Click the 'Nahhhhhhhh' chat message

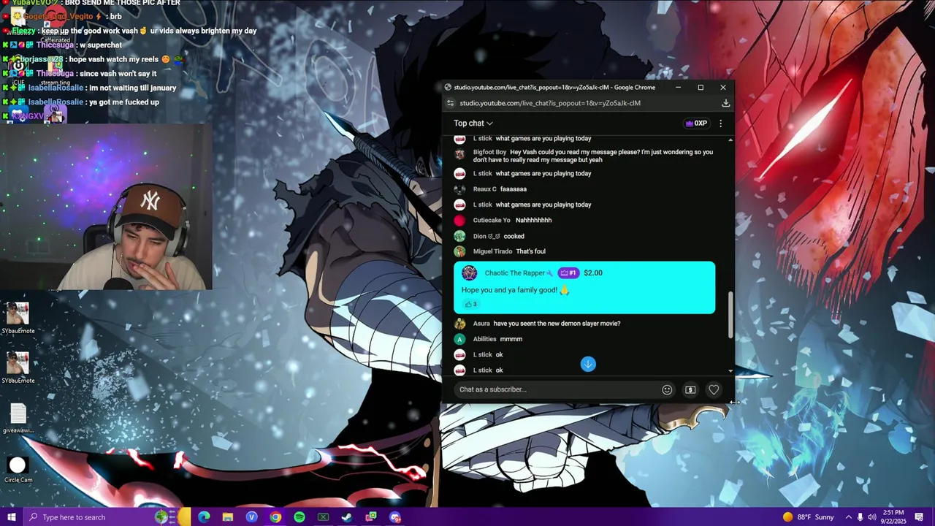click(x=533, y=220)
